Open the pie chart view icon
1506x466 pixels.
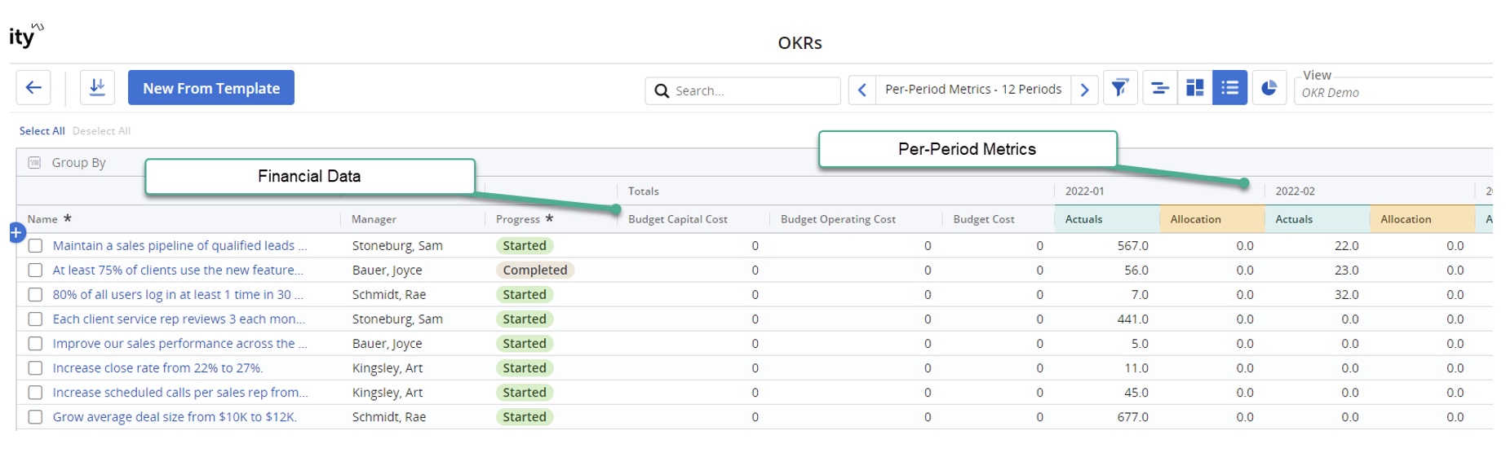(1269, 88)
